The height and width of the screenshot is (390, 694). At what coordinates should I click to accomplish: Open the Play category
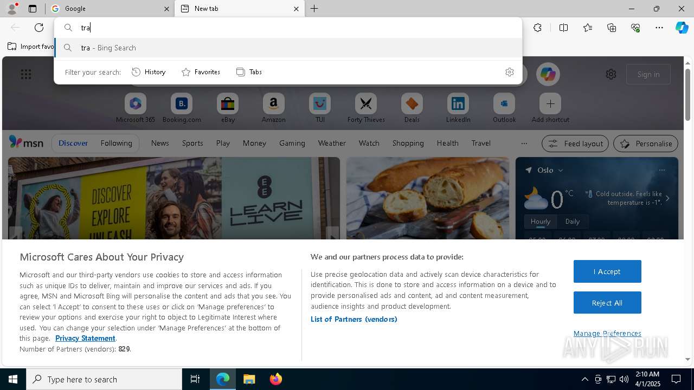223,143
